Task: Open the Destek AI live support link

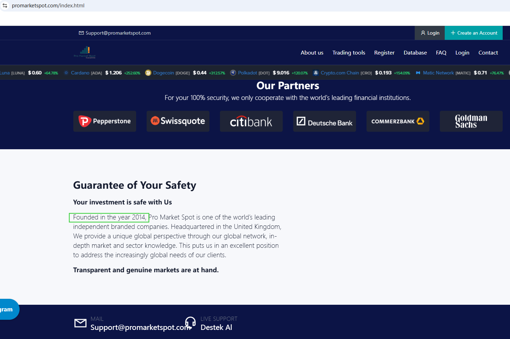Action: [216, 327]
